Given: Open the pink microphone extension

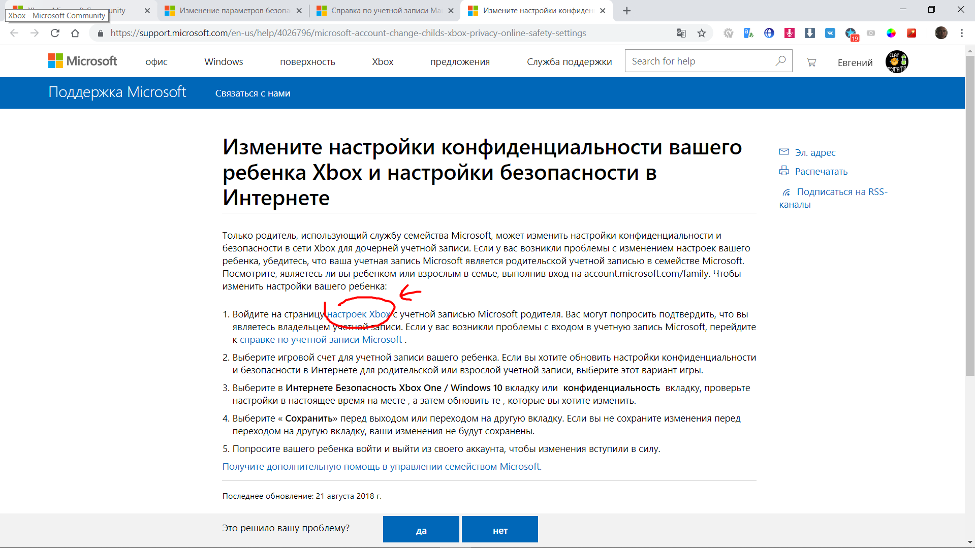Looking at the screenshot, I should pyautogui.click(x=790, y=33).
